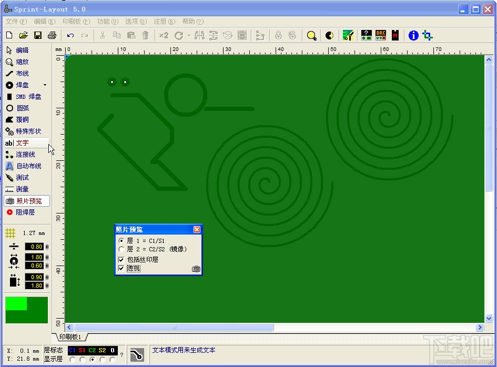This screenshot has height=367, width=497.
Task: Expand the 焊盘 pad type dropdown arrow
Action: [45, 85]
